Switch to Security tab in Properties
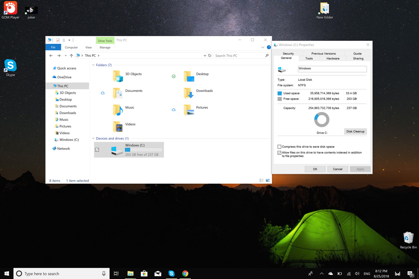This screenshot has width=419, height=279. pyautogui.click(x=288, y=54)
